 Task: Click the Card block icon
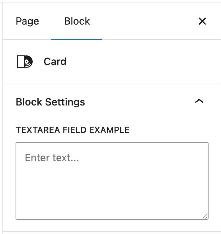(x=25, y=62)
